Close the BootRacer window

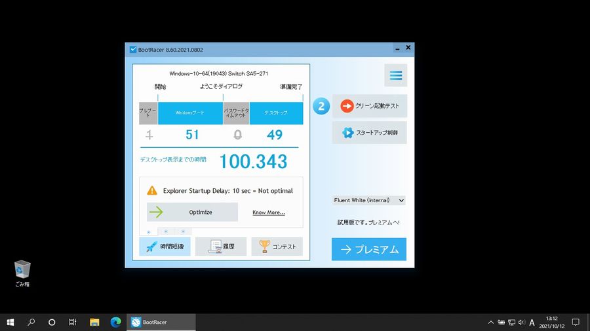(x=408, y=48)
